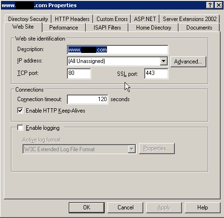This screenshot has height=218, width=224.
Task: Close the Properties dialog with X
Action: (x=219, y=5)
